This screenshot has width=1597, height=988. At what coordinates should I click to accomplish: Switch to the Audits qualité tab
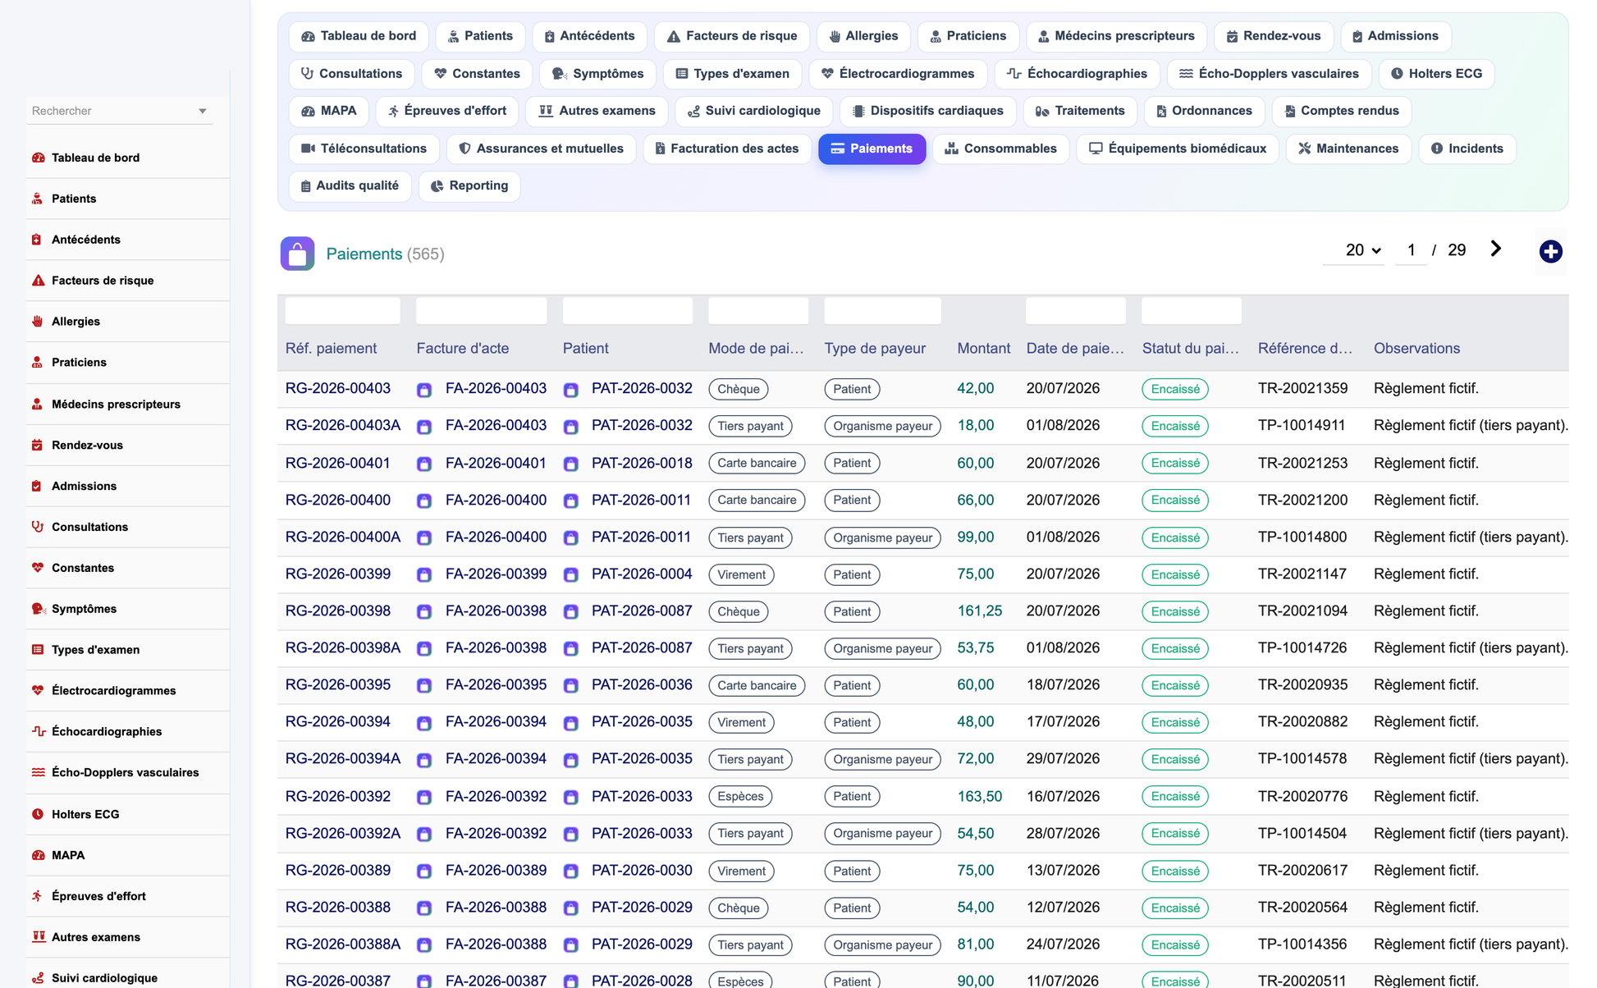point(350,185)
